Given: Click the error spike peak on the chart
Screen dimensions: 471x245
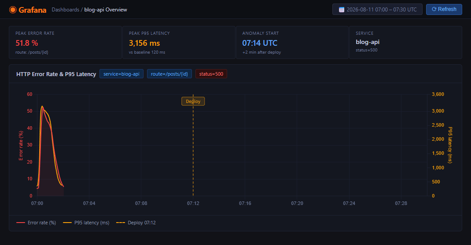Looking at the screenshot, I should point(42,108).
